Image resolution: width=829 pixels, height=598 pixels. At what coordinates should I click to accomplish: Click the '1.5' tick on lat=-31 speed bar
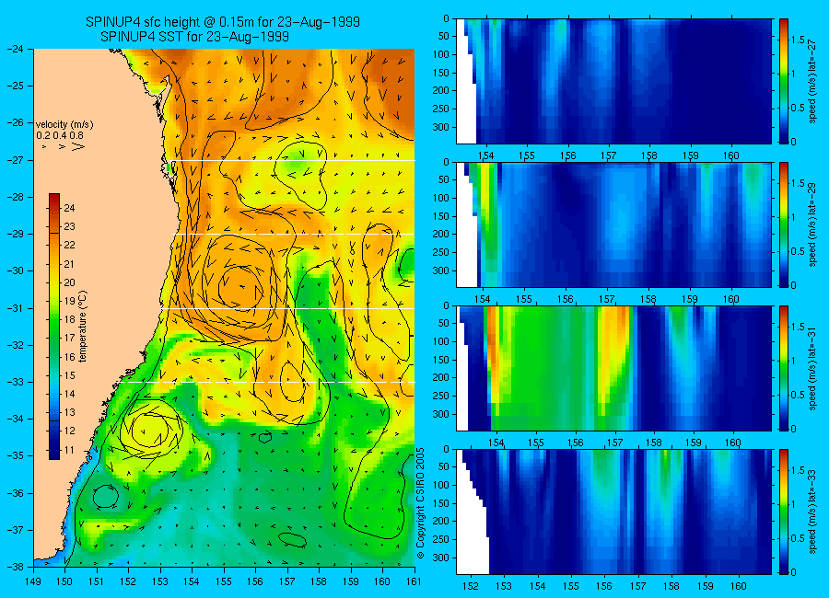click(x=798, y=327)
